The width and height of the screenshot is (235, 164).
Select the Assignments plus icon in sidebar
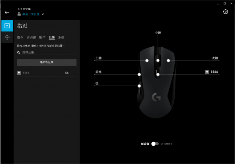click(x=7, y=26)
